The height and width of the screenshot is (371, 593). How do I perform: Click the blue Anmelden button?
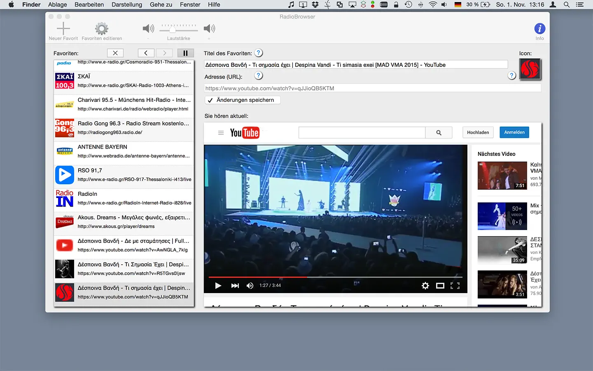click(514, 132)
